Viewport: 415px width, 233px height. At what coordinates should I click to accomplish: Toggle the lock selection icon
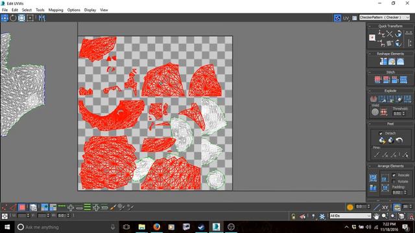pos(293,216)
